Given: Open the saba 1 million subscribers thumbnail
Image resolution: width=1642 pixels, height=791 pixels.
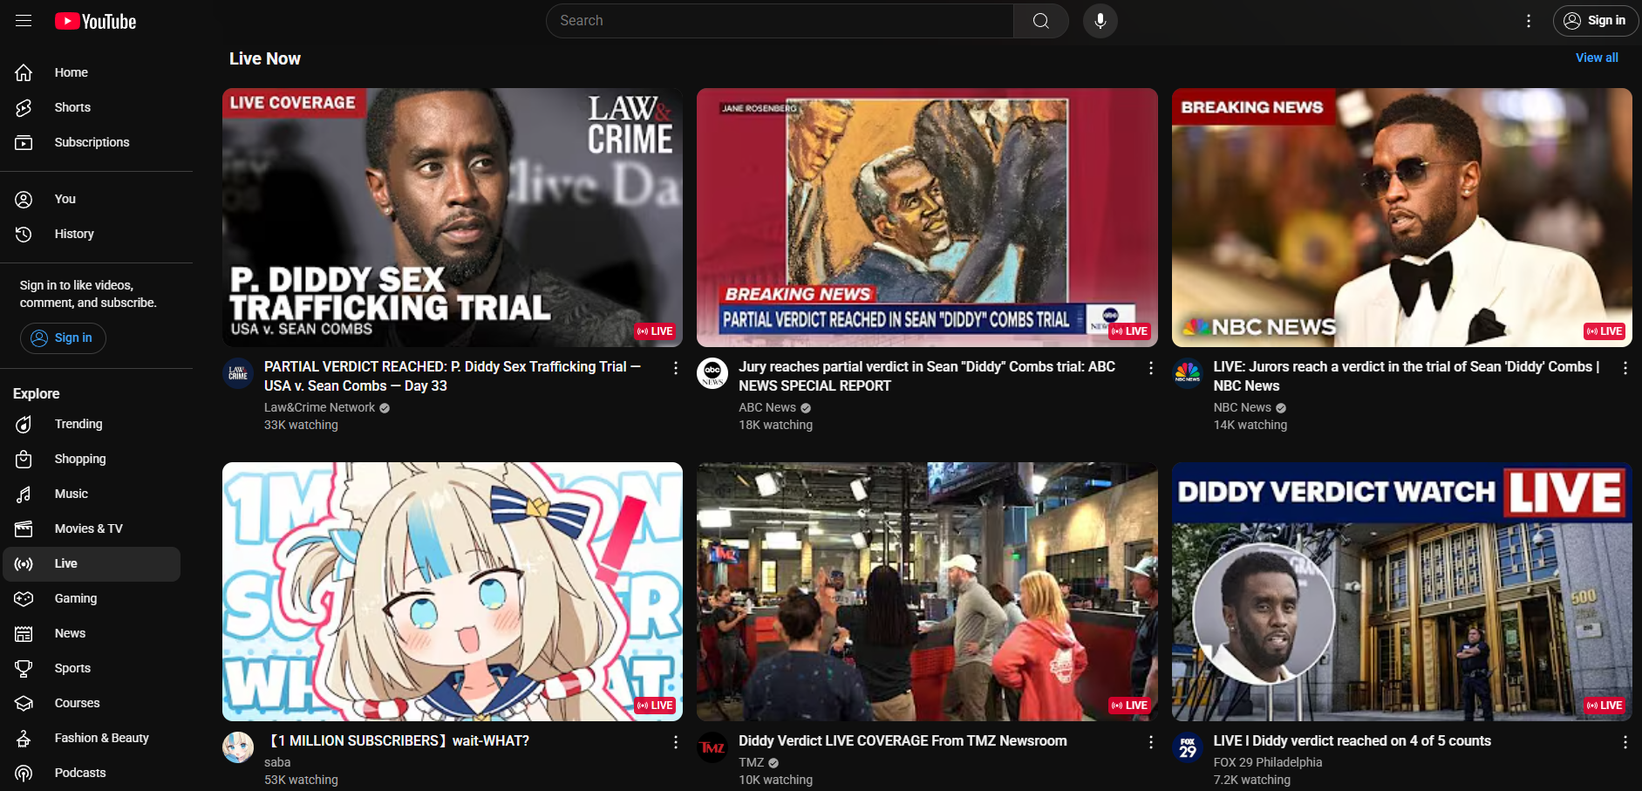Looking at the screenshot, I should 453,591.
